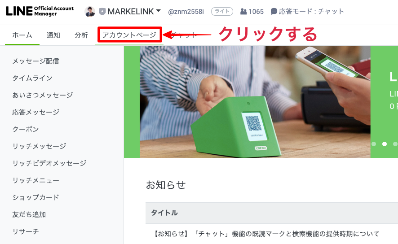Screen dimensions: 398x244
Task: Open the 分析 tab
Action: pyautogui.click(x=81, y=35)
